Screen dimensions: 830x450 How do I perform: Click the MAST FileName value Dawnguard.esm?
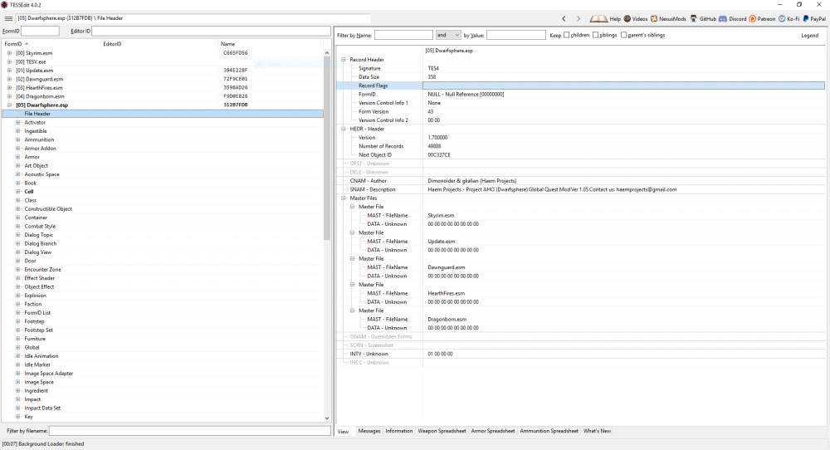click(x=447, y=267)
